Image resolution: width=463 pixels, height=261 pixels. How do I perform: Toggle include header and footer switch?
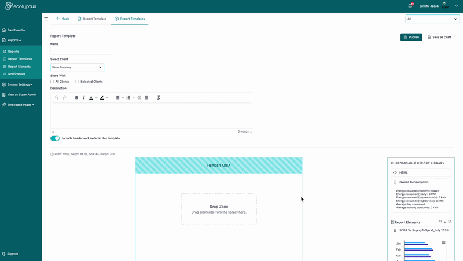(x=55, y=138)
